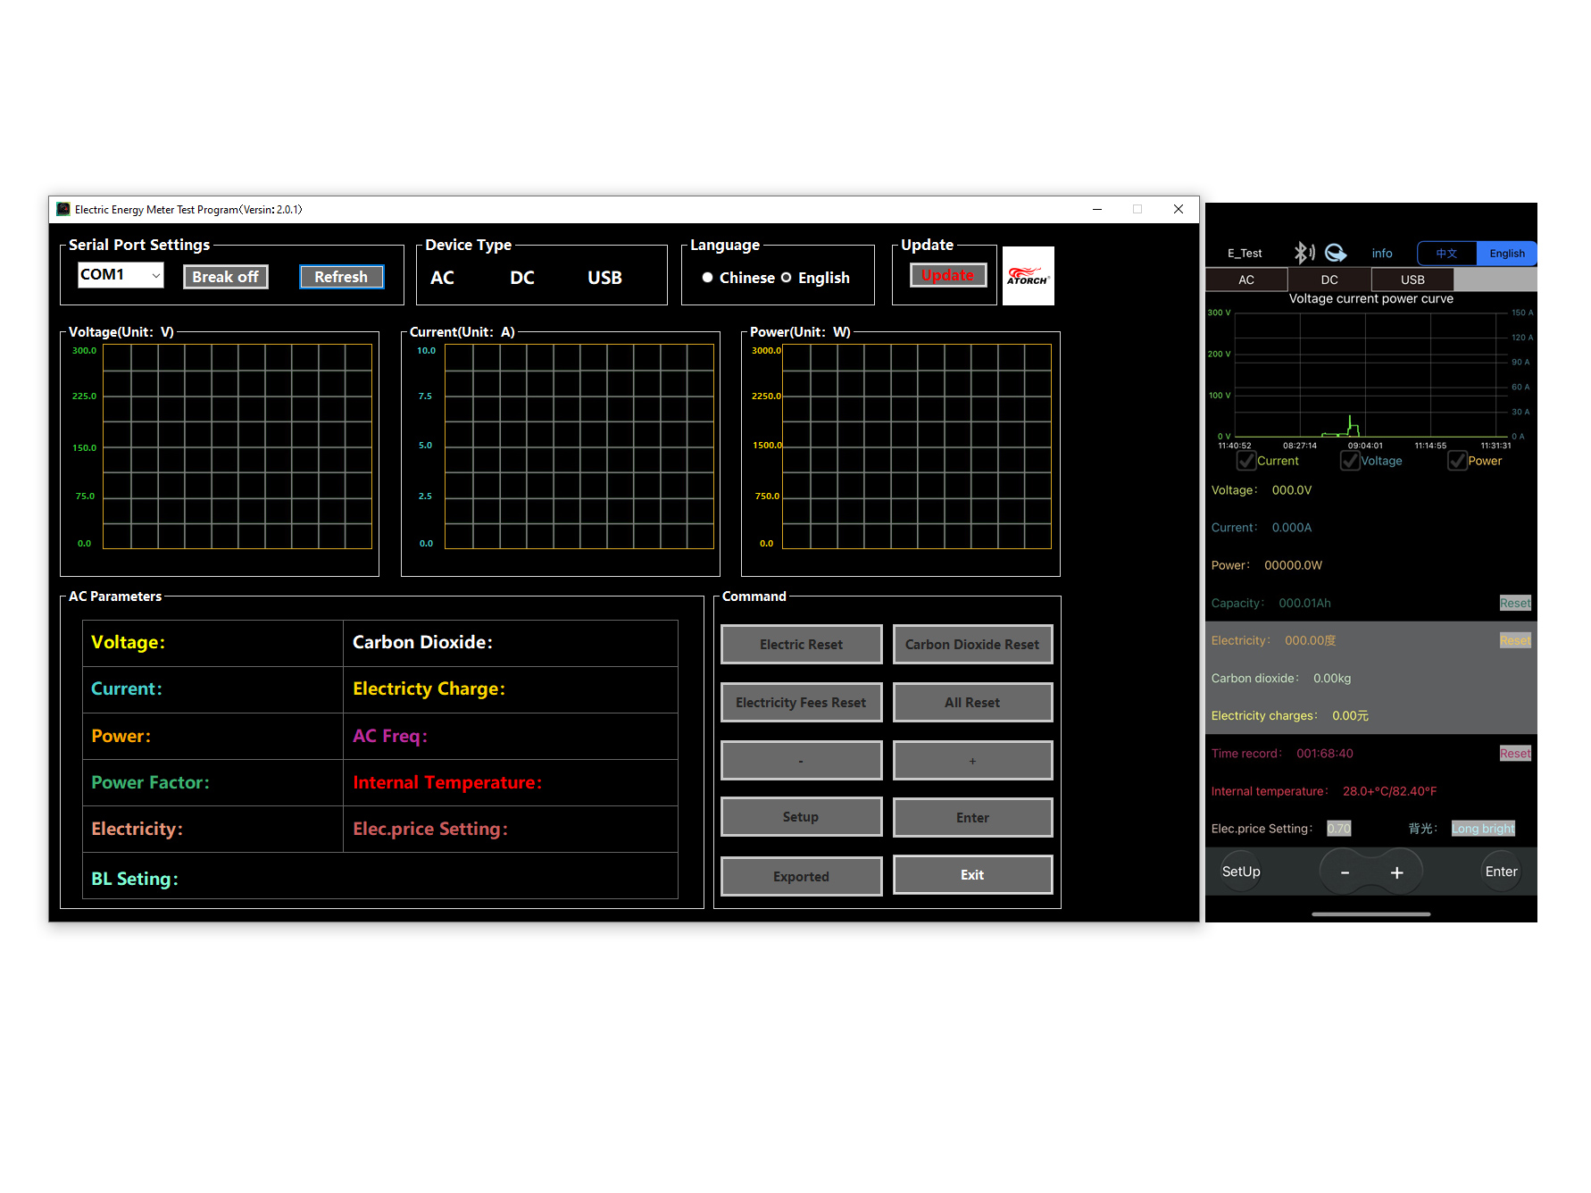Uncheck the Current curve checkbox
1591x1193 pixels.
coord(1246,461)
